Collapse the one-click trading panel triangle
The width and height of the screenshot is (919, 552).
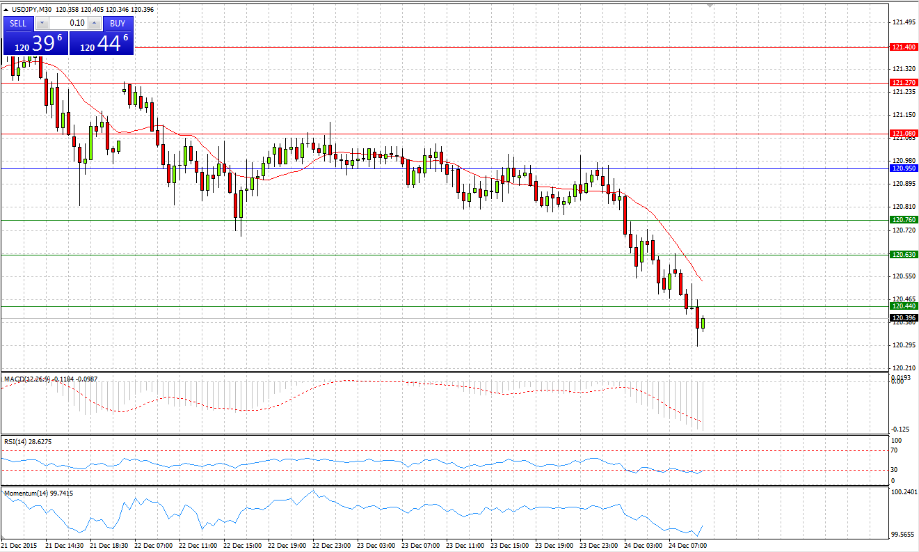coord(6,10)
